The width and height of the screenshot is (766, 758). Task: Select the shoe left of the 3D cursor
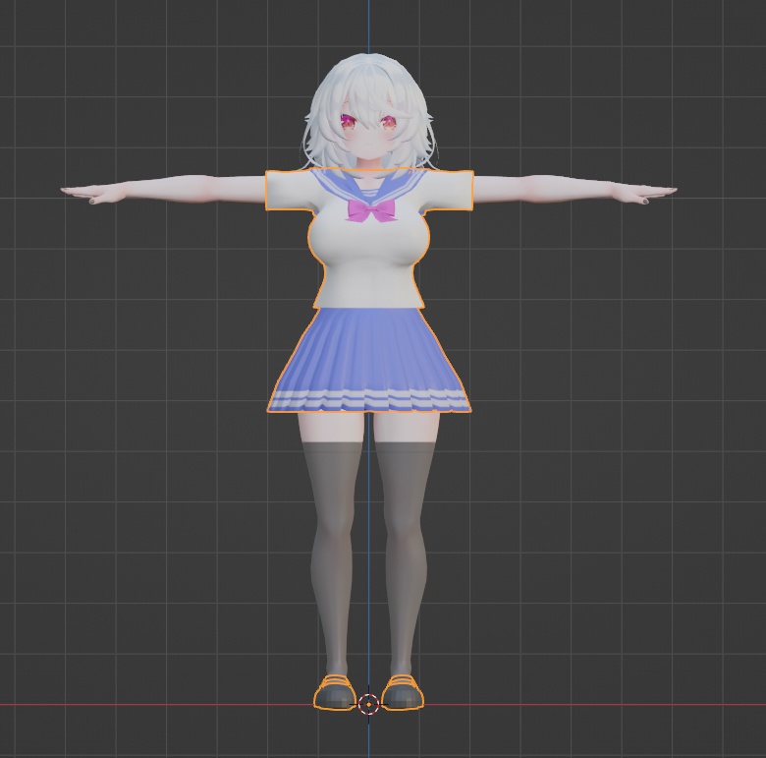click(335, 693)
